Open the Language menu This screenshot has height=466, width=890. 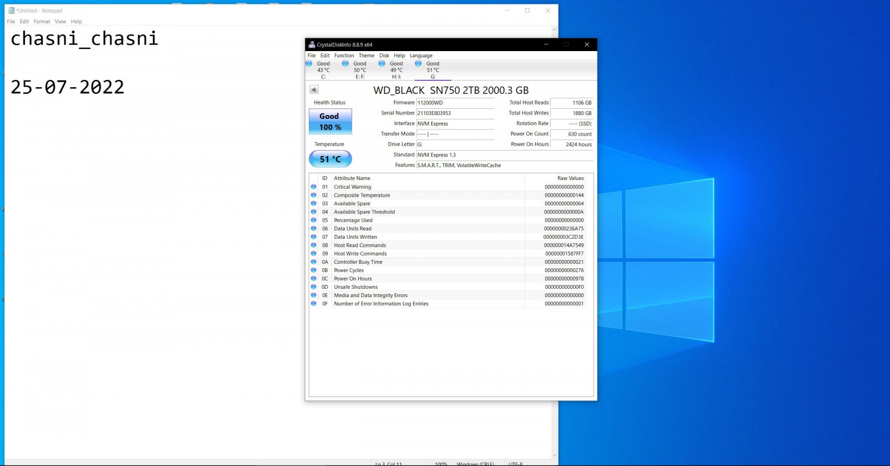[x=421, y=56]
